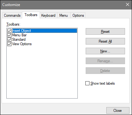Click the Delete button
This screenshot has width=132, height=115.
105,71
